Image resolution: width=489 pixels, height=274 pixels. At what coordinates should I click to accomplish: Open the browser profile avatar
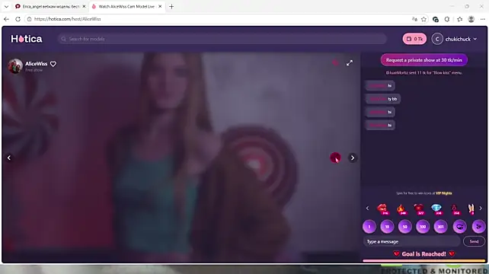[x=471, y=19]
